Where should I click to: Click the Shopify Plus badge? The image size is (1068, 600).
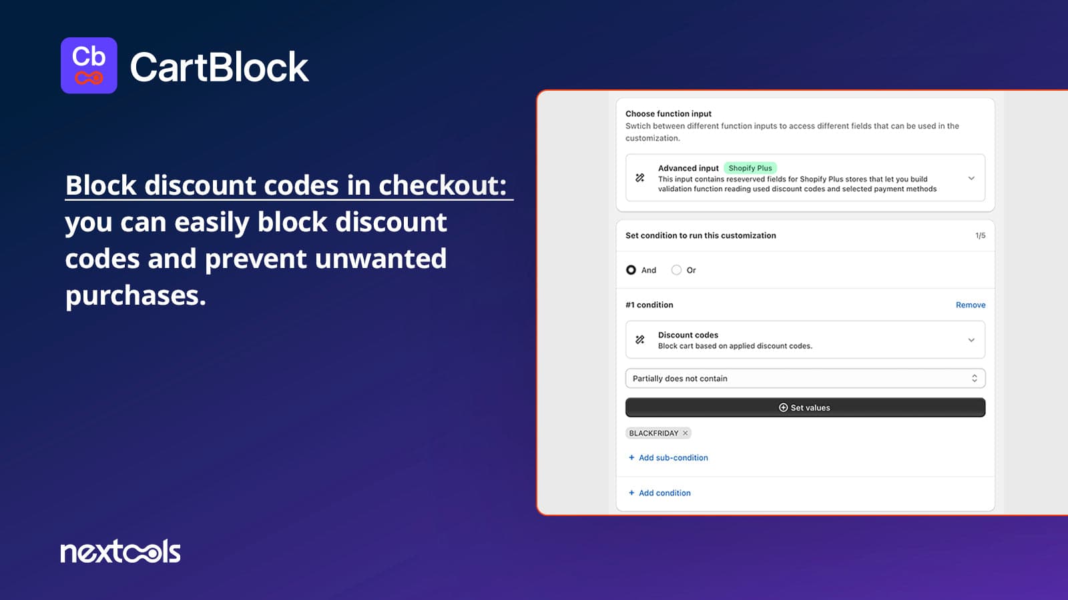[x=750, y=168]
